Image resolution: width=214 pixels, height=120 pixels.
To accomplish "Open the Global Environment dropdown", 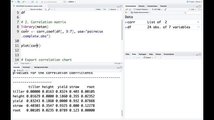I will click(x=140, y=13).
